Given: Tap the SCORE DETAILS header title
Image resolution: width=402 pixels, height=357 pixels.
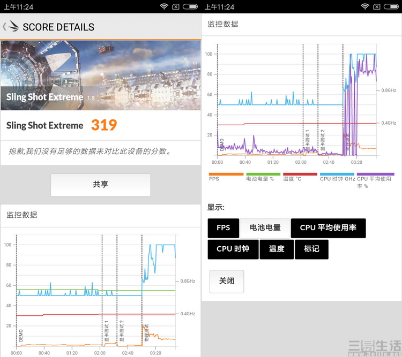Looking at the screenshot, I should point(58,27).
